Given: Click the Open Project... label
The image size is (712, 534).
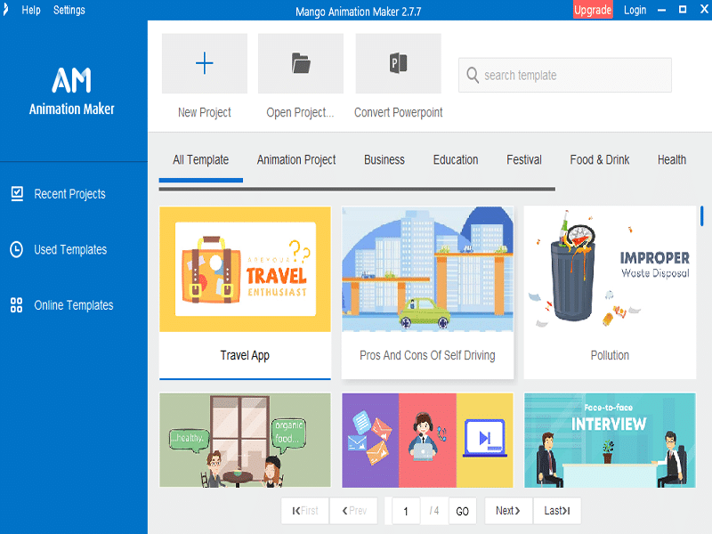Looking at the screenshot, I should coord(300,112).
